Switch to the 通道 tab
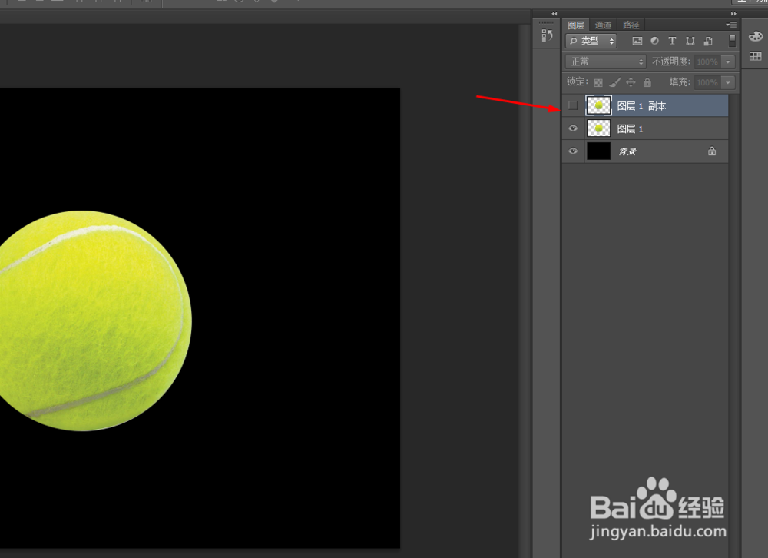The height and width of the screenshot is (558, 768). pyautogui.click(x=603, y=25)
